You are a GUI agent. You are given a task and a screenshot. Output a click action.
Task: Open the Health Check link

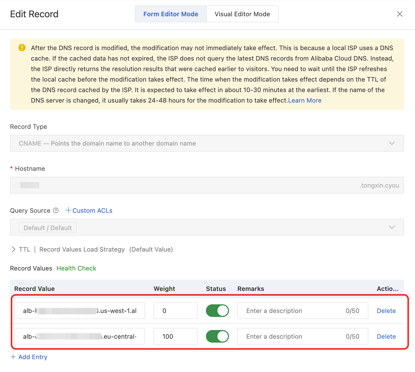point(76,268)
